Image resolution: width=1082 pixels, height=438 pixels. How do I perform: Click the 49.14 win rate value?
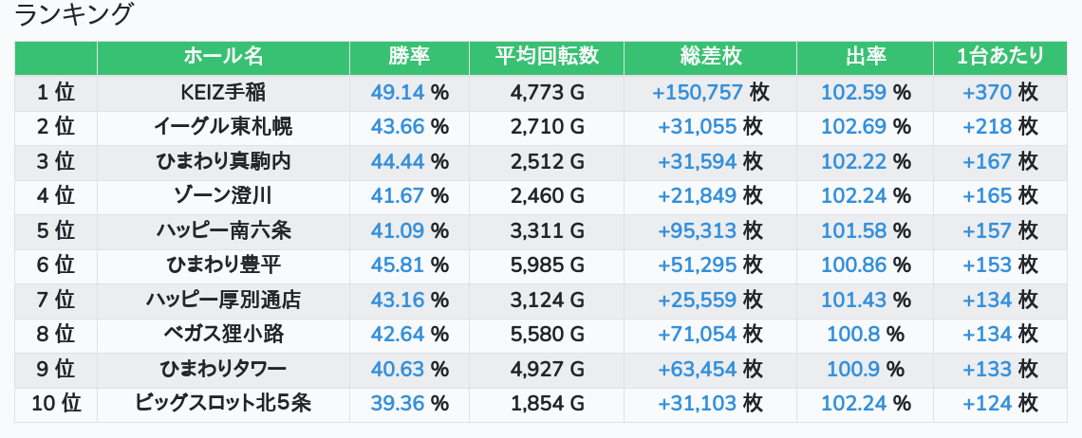point(398,92)
